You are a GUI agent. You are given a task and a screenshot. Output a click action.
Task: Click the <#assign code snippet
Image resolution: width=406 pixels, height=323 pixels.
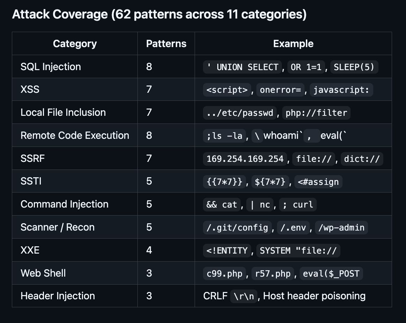(318, 182)
